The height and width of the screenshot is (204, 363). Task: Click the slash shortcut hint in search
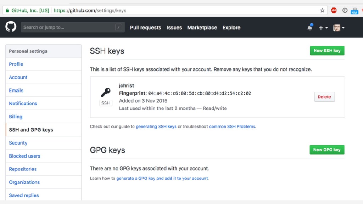118,27
